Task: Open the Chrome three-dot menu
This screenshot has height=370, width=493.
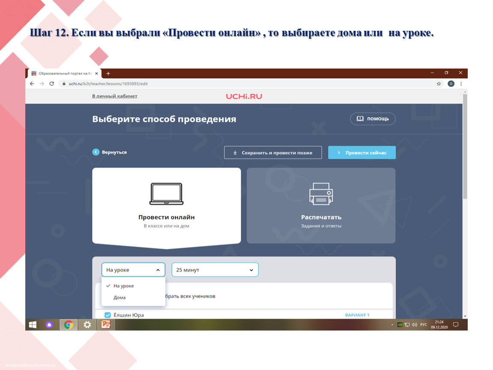Action: point(461,84)
